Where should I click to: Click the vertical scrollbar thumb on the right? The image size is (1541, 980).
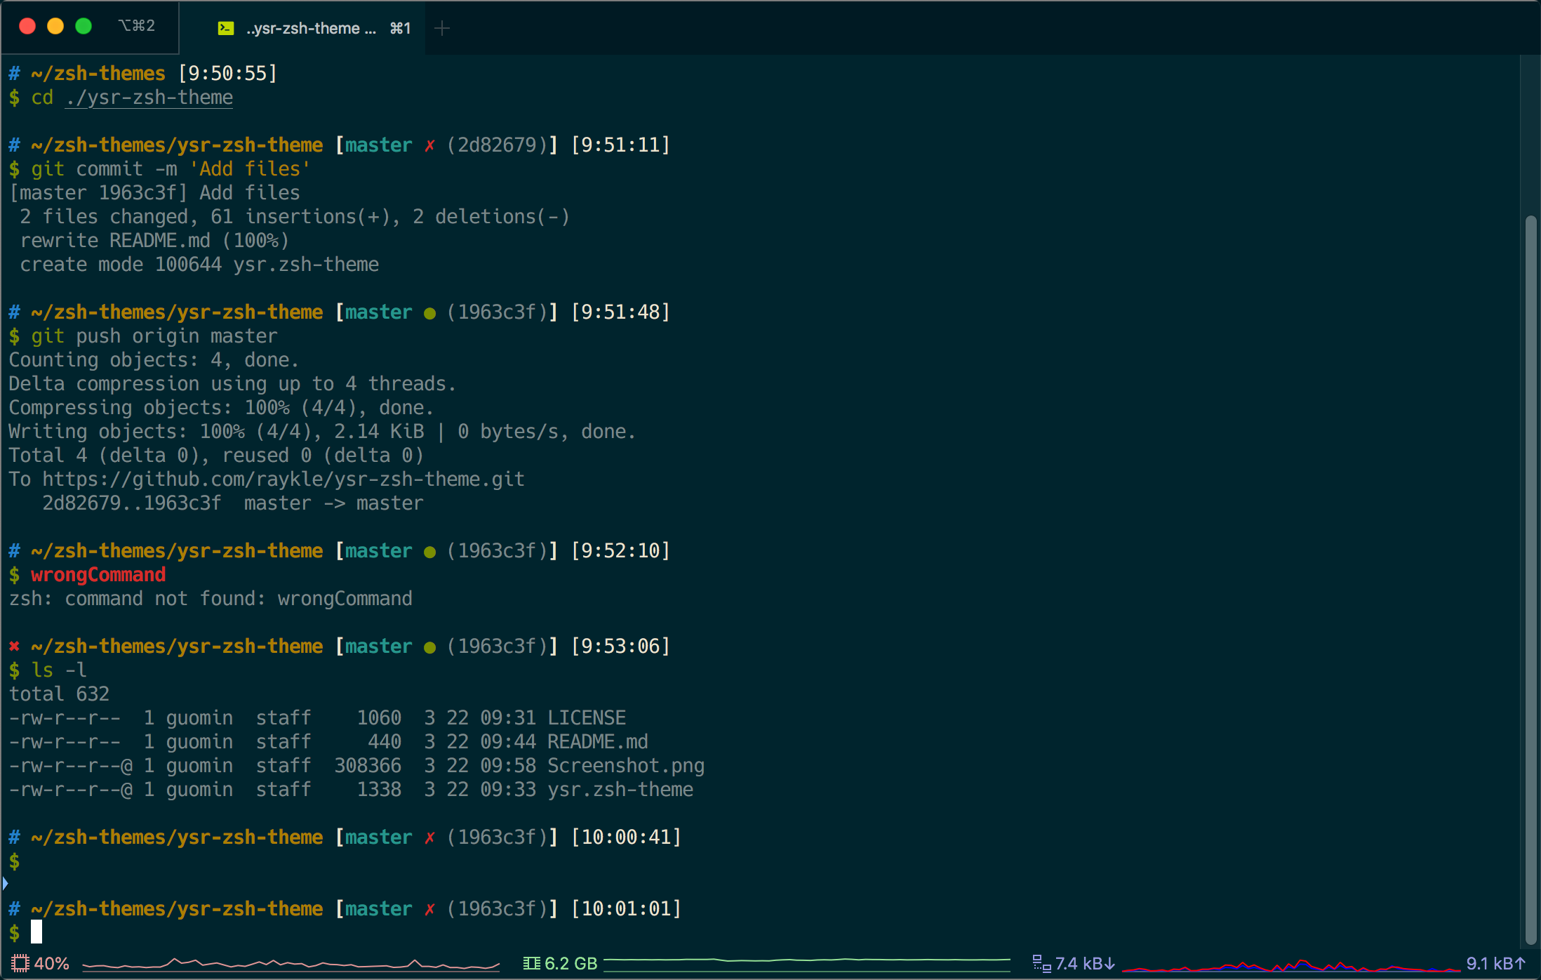tap(1531, 580)
